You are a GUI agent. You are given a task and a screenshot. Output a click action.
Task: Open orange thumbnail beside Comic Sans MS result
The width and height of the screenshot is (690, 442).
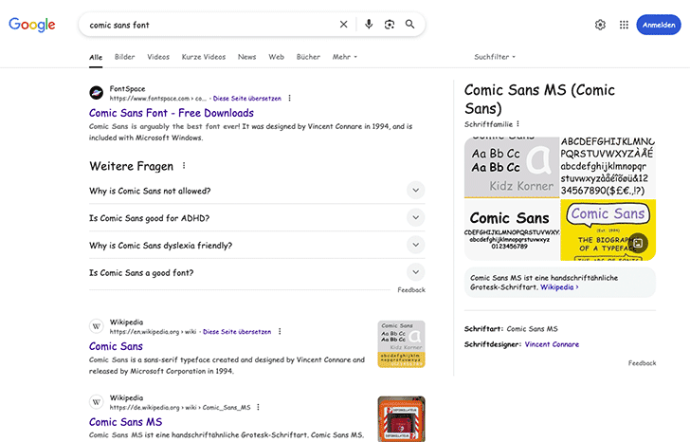point(401,418)
